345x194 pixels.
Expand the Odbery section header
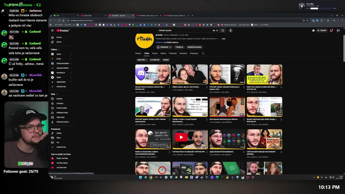point(55,50)
